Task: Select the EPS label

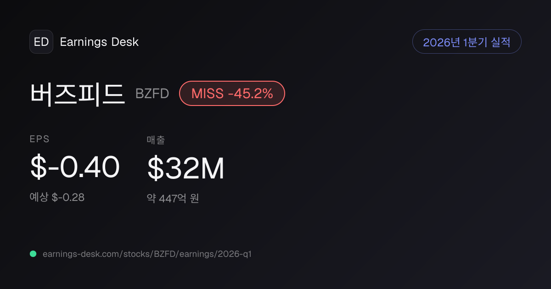Action: coord(39,139)
